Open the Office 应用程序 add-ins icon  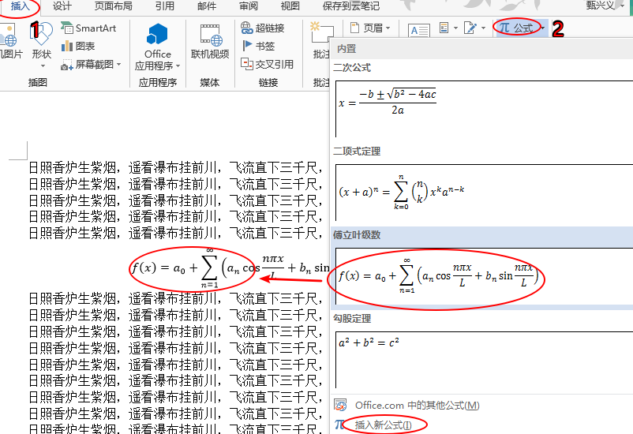157,36
